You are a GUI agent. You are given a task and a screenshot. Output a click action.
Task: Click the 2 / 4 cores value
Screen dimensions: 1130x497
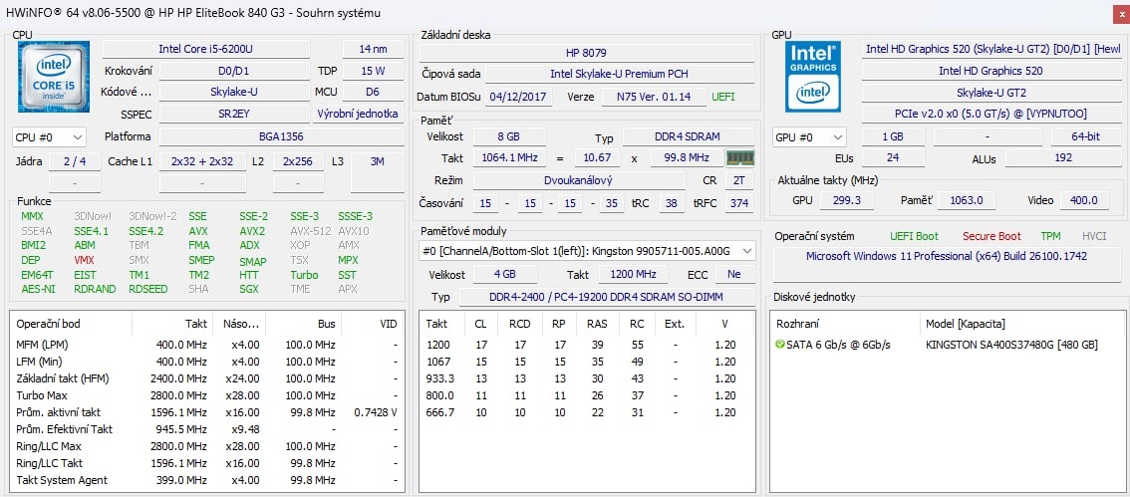(x=75, y=161)
